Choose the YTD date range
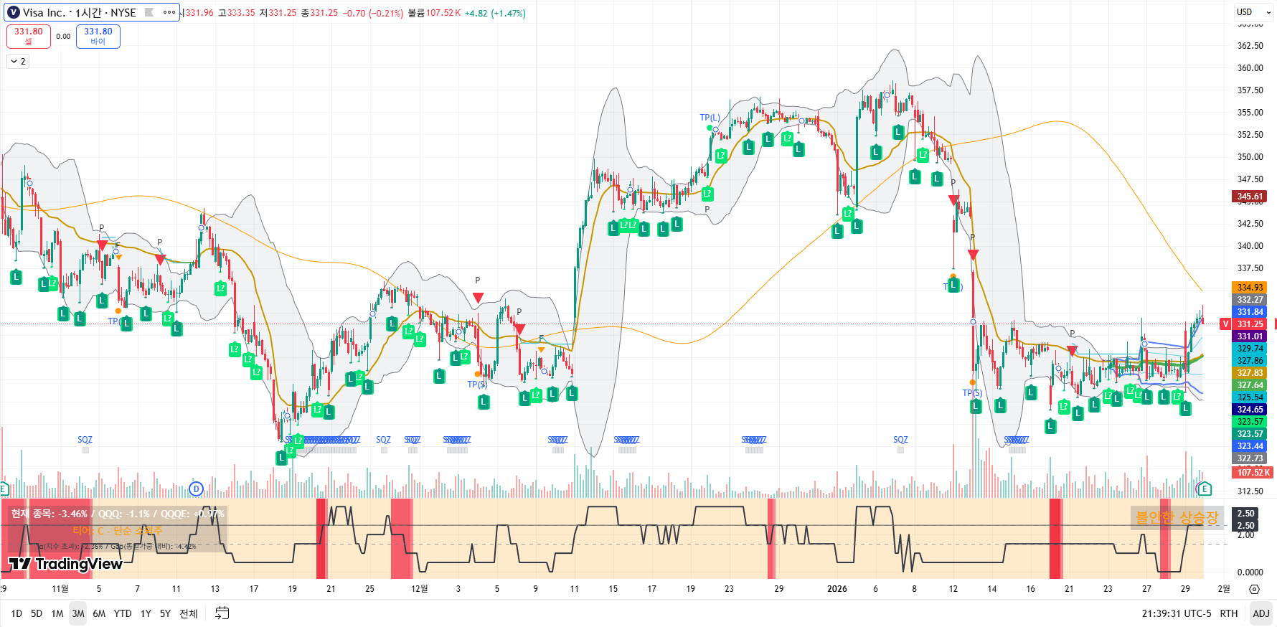 click(123, 613)
